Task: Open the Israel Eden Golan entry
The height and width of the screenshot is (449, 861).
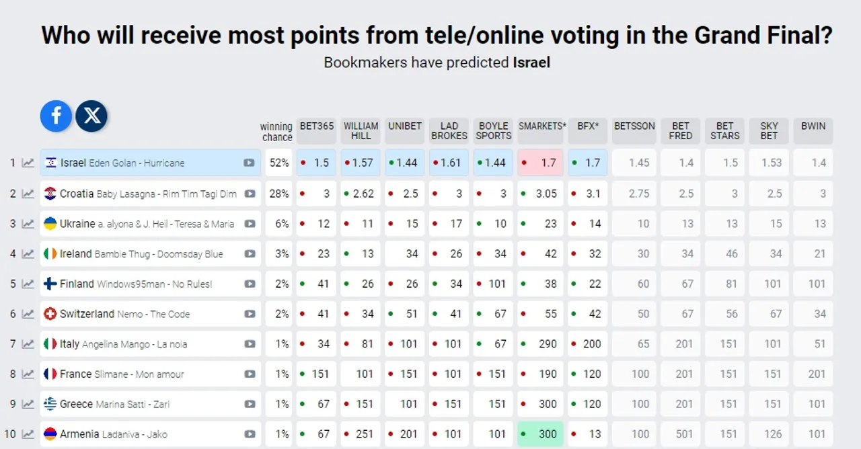Action: coord(151,163)
